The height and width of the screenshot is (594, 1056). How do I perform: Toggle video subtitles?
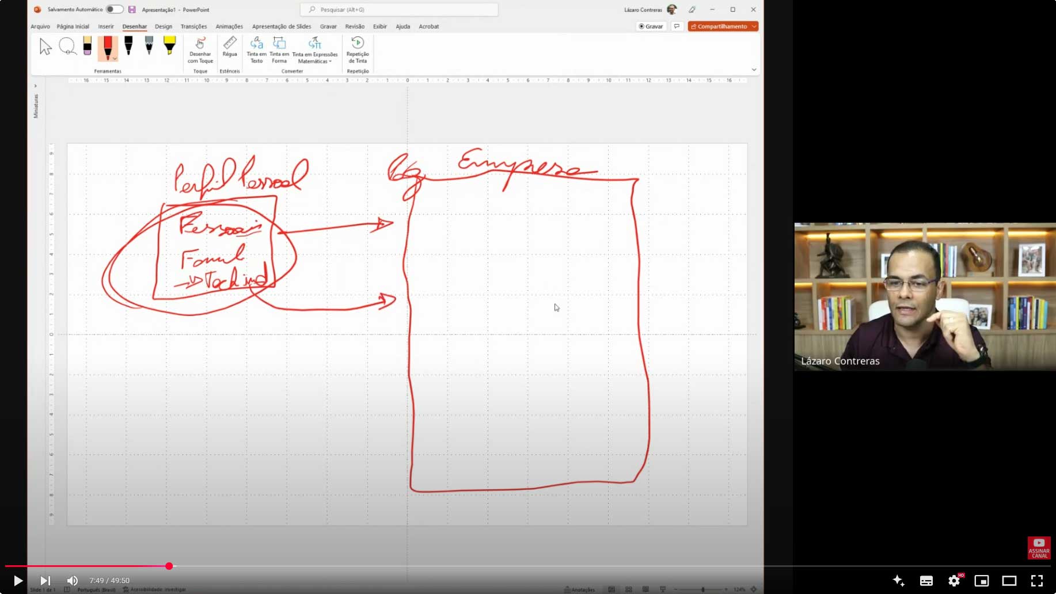[926, 581]
